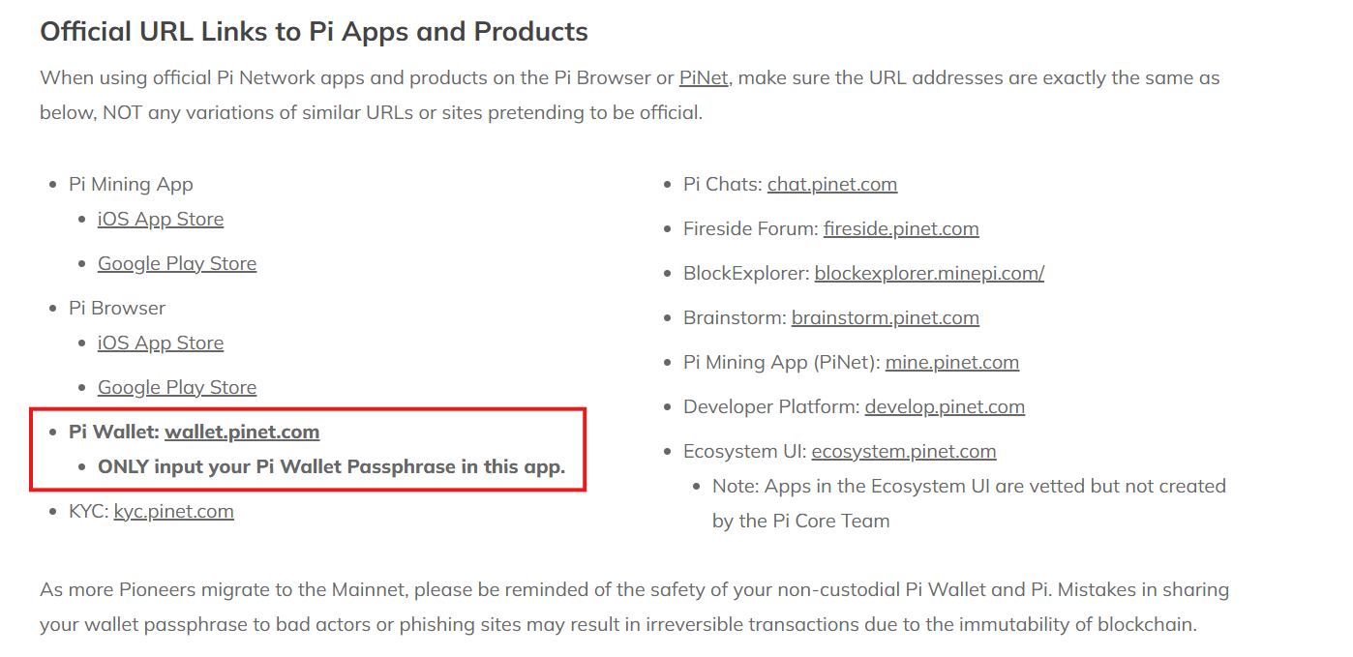Click the Official URL Links heading
1353x657 pixels.
[x=314, y=32]
